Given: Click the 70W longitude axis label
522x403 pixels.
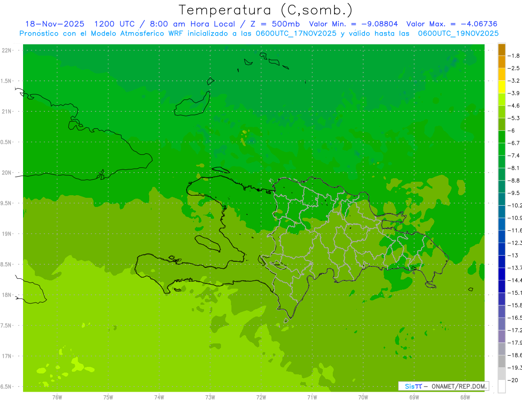Looking at the screenshot, I should point(363,397).
